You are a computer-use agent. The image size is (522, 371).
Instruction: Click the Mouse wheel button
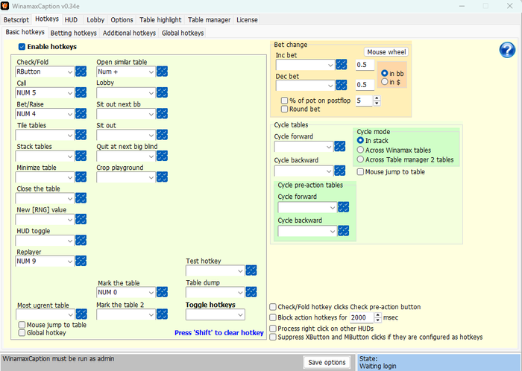pyautogui.click(x=386, y=52)
